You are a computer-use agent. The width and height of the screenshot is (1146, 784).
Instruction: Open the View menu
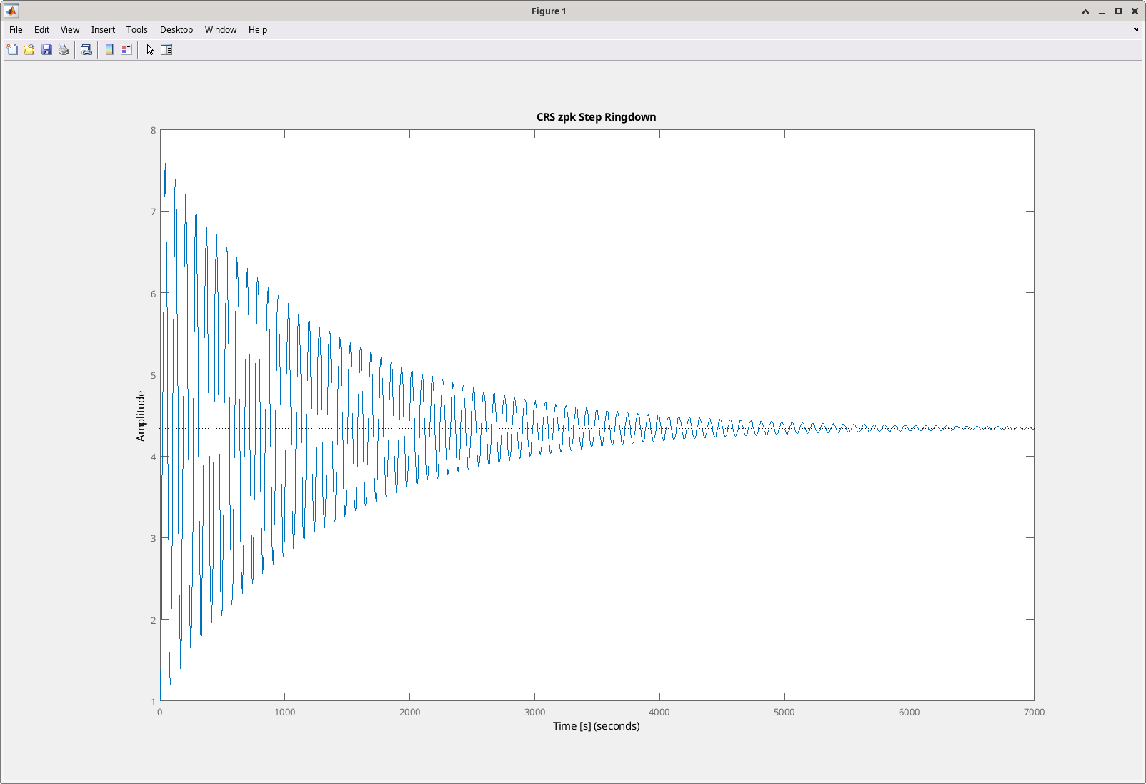[x=70, y=29]
